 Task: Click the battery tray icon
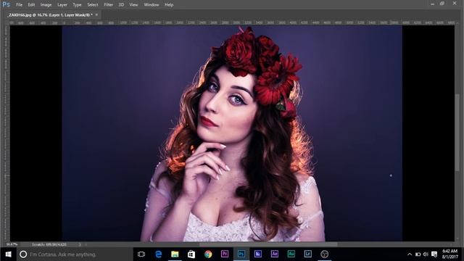[418, 254]
